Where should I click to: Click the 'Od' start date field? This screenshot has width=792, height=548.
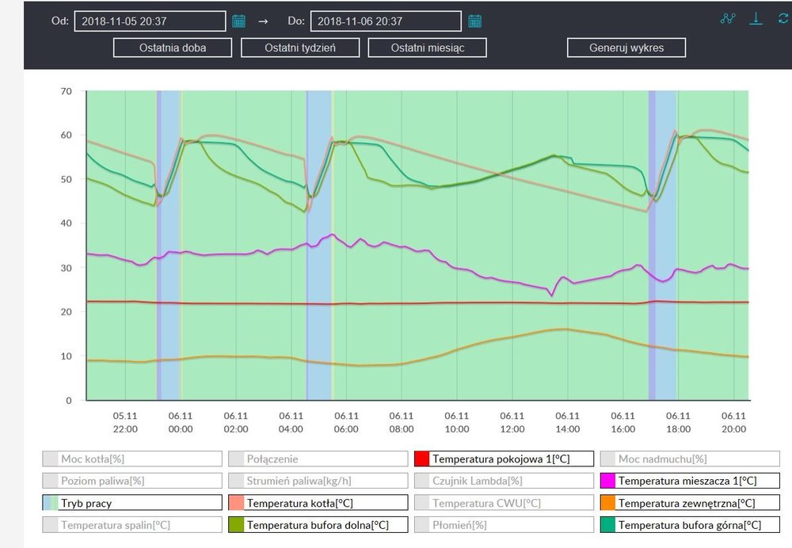[x=150, y=21]
